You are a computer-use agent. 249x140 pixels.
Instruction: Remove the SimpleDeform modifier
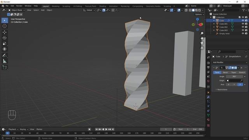tap(241, 68)
